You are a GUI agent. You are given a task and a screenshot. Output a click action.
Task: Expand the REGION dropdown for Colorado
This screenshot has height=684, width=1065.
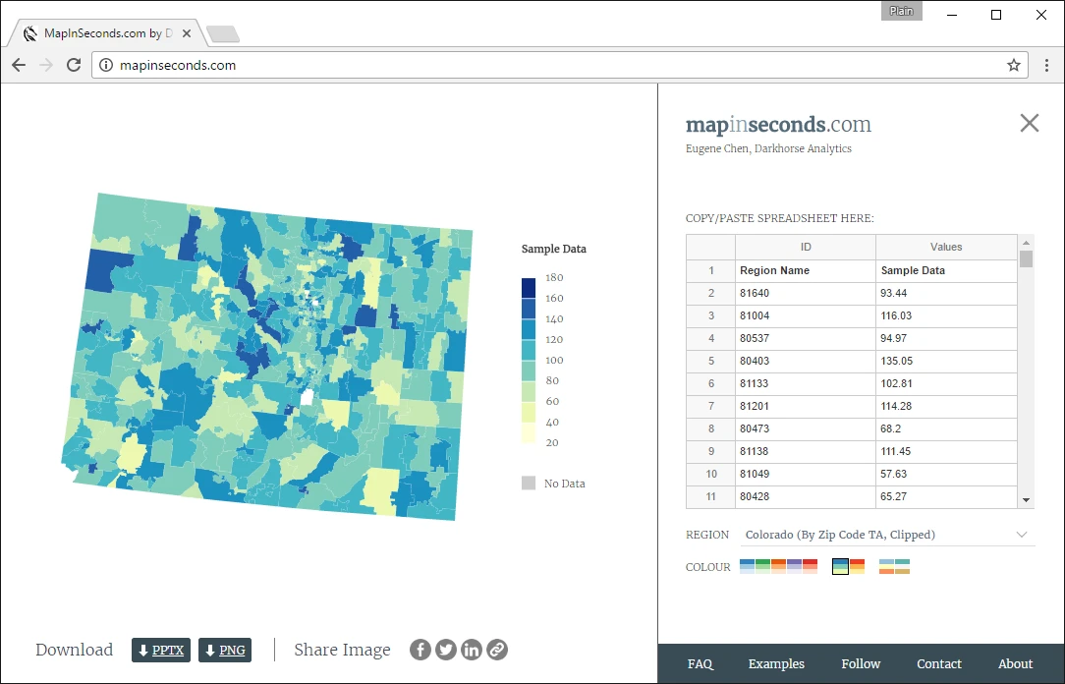[x=887, y=535]
